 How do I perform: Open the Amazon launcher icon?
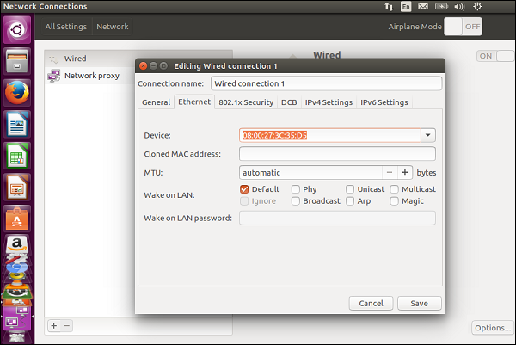point(18,250)
